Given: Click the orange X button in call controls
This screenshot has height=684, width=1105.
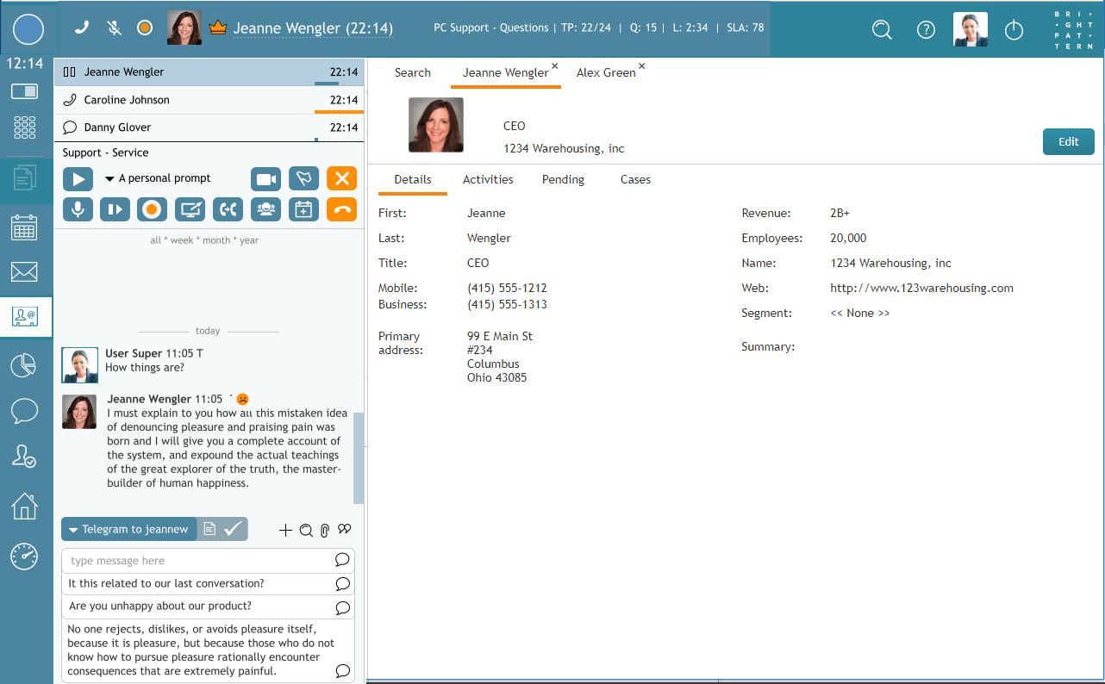Looking at the screenshot, I should [x=341, y=179].
